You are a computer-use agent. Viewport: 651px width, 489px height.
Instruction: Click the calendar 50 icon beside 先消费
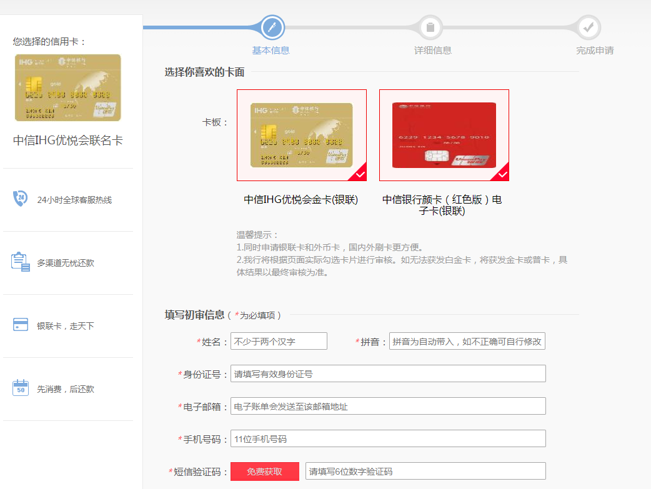click(21, 388)
